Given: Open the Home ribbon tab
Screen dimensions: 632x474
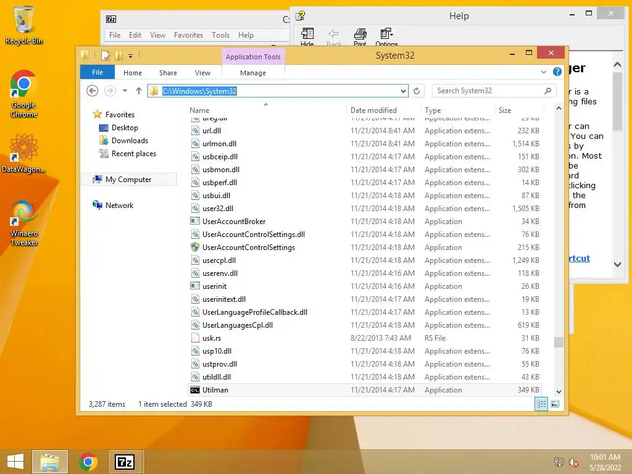Looking at the screenshot, I should pyautogui.click(x=133, y=73).
